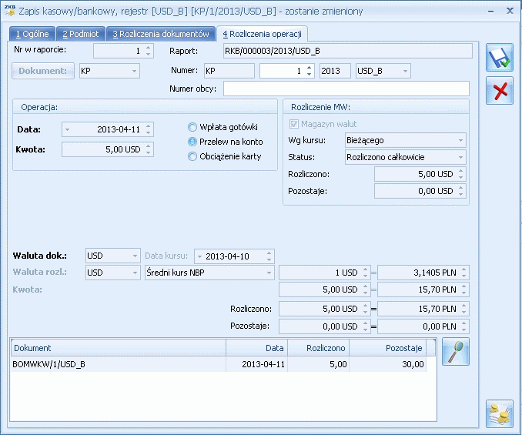522x435 pixels.
Task: Toggle the Magazyn walut checkbox
Action: tap(293, 124)
